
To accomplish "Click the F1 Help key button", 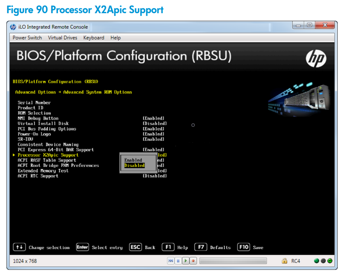I will (x=168, y=247).
